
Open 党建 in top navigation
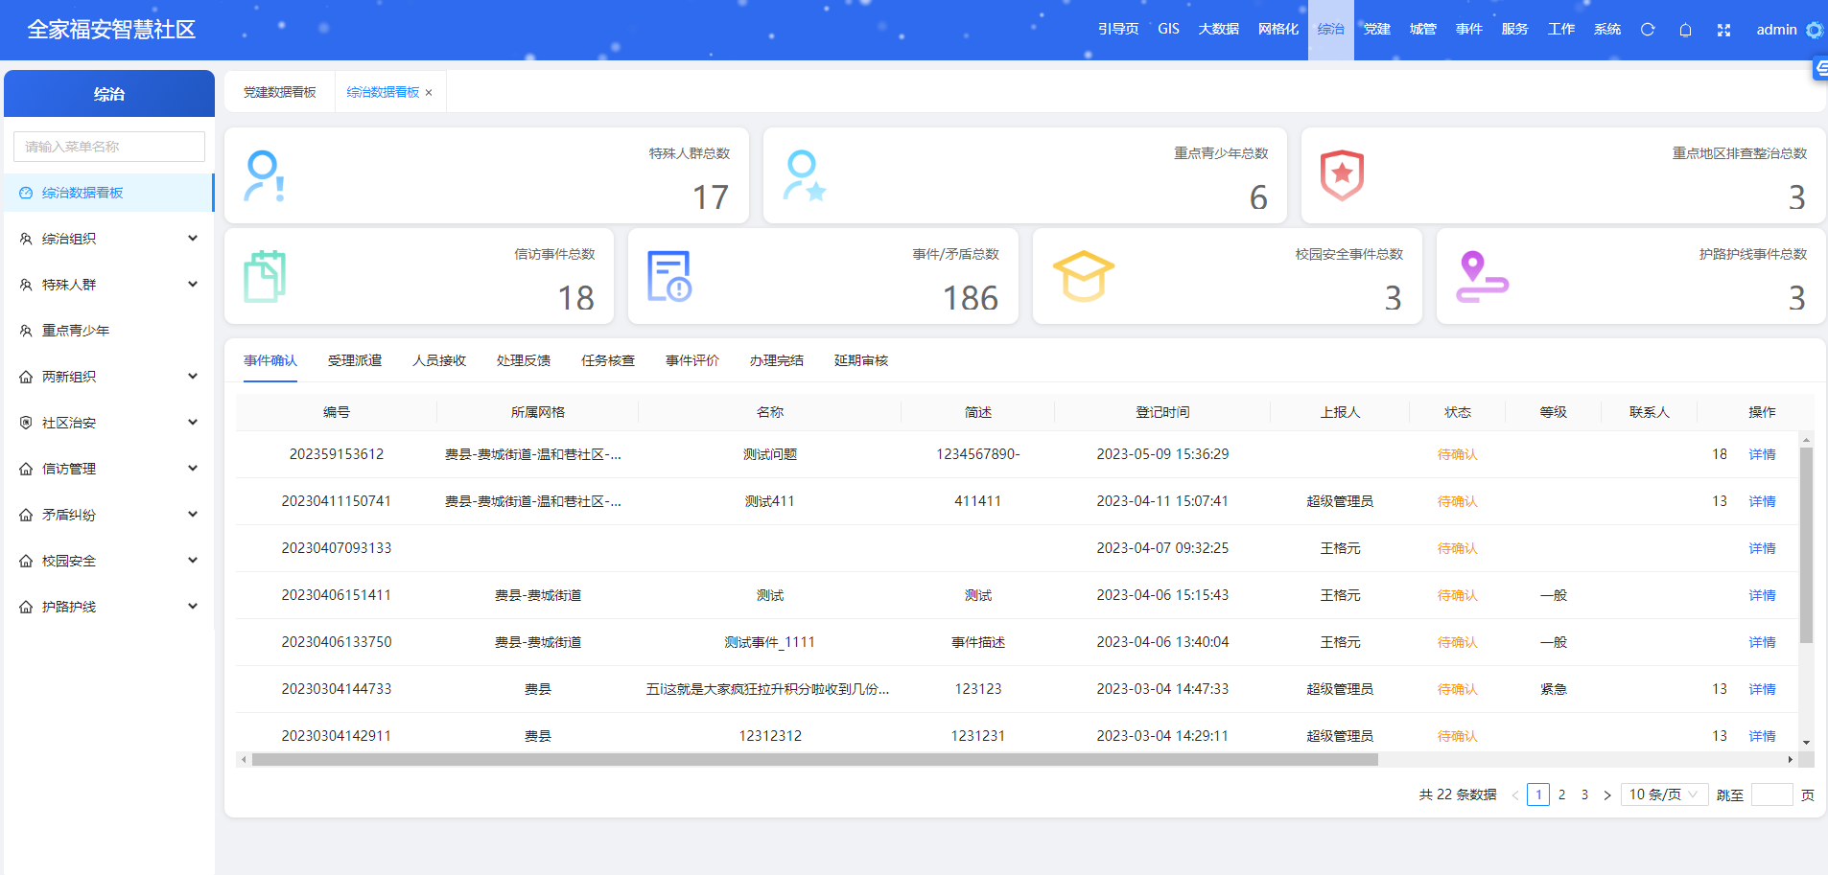point(1377,29)
